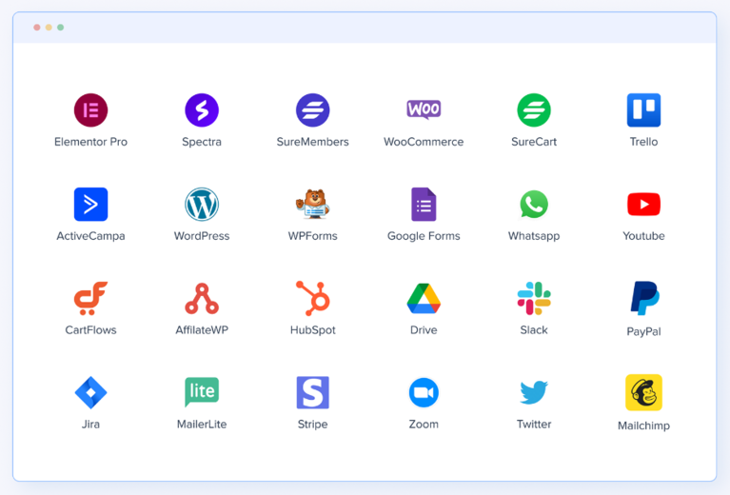This screenshot has width=730, height=495.
Task: Open the Jira blue diamond icon
Action: pyautogui.click(x=90, y=392)
